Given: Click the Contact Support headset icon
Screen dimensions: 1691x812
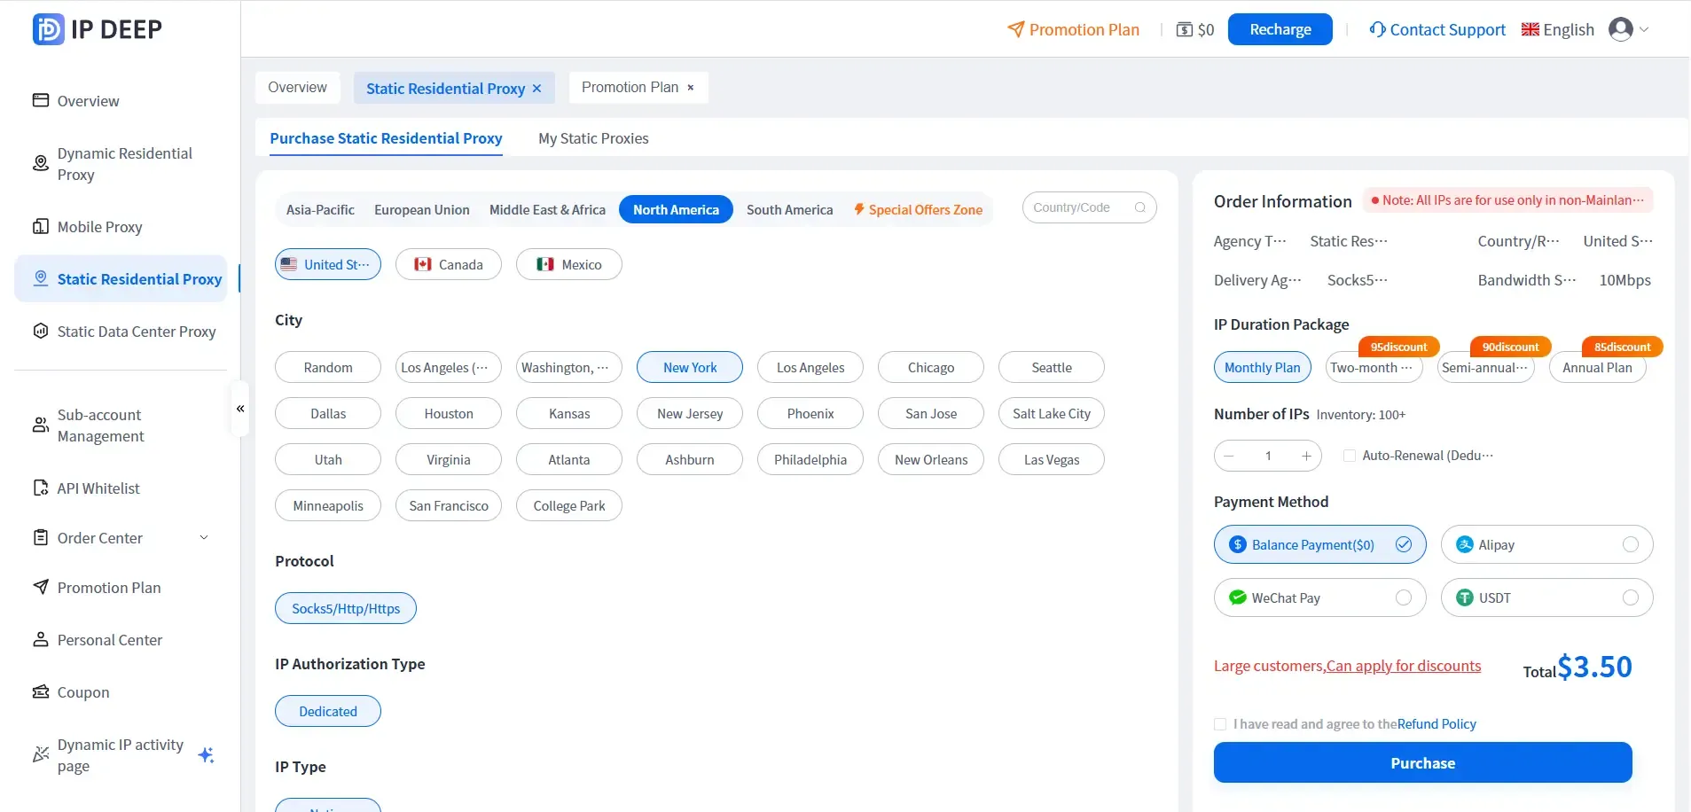Looking at the screenshot, I should click(1377, 29).
